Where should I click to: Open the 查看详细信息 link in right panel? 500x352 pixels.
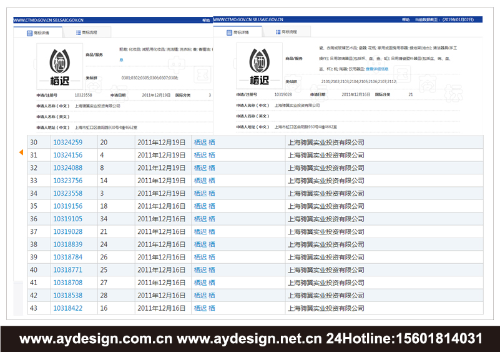pyautogui.click(x=378, y=68)
